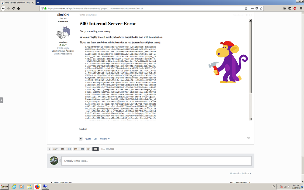Click embedded error frame scrollbar up arrow

pos(250,20)
